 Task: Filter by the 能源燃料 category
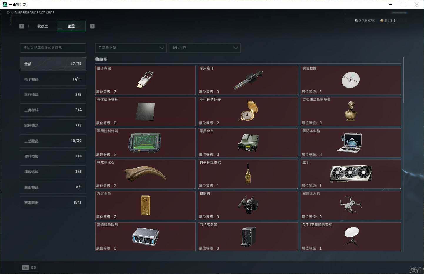53,172
